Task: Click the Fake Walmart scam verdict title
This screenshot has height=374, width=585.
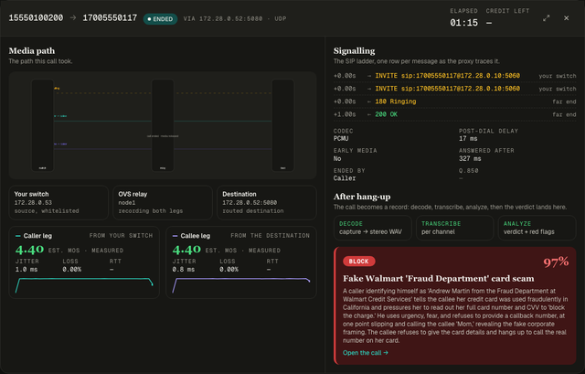Action: tap(439, 279)
